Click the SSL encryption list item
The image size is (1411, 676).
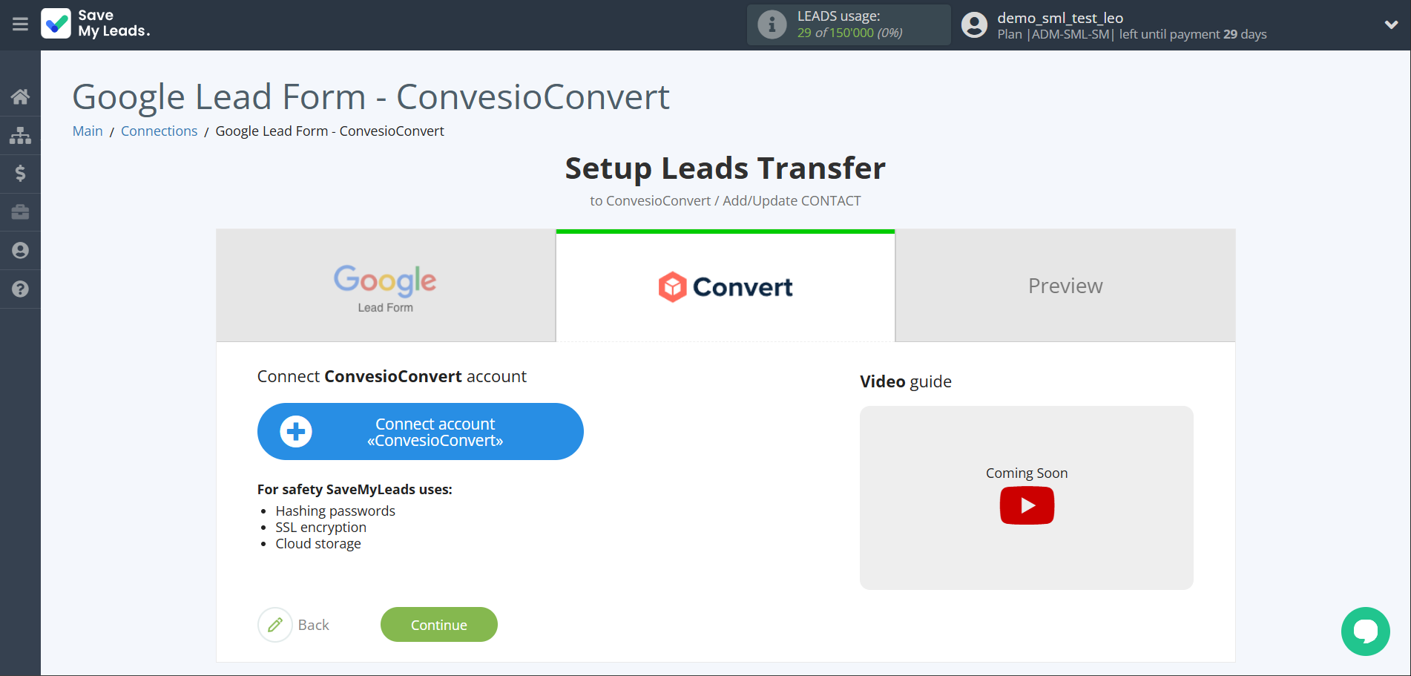click(321, 528)
